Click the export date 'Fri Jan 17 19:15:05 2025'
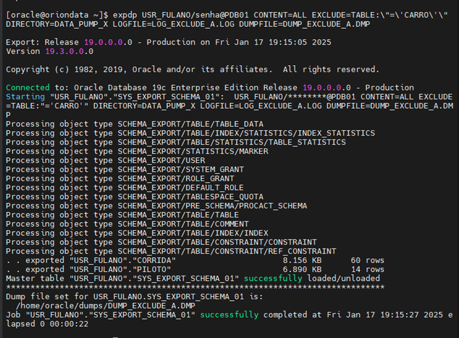This screenshot has height=338, width=459. pos(273,42)
